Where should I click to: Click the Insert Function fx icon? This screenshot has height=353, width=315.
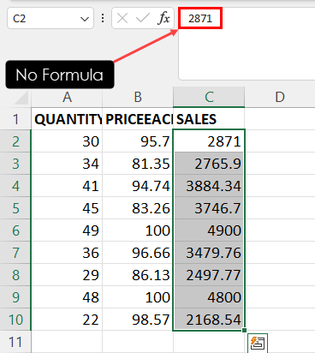163,18
